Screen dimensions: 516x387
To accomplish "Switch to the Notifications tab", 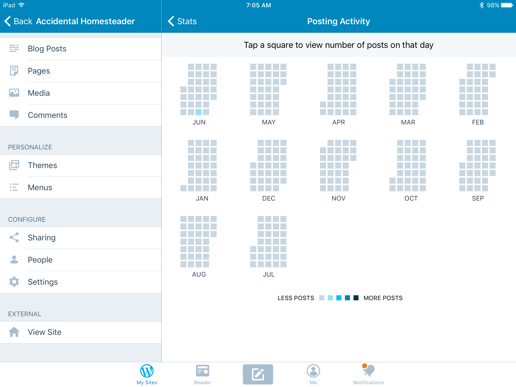I will click(x=368, y=374).
